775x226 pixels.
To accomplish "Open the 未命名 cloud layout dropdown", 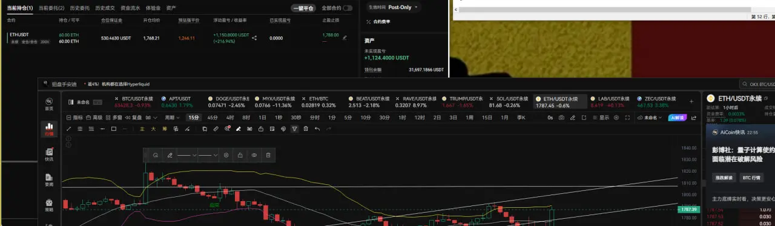I will point(649,118).
